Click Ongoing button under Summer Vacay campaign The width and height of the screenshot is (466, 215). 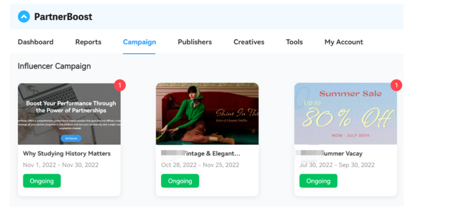coord(318,181)
